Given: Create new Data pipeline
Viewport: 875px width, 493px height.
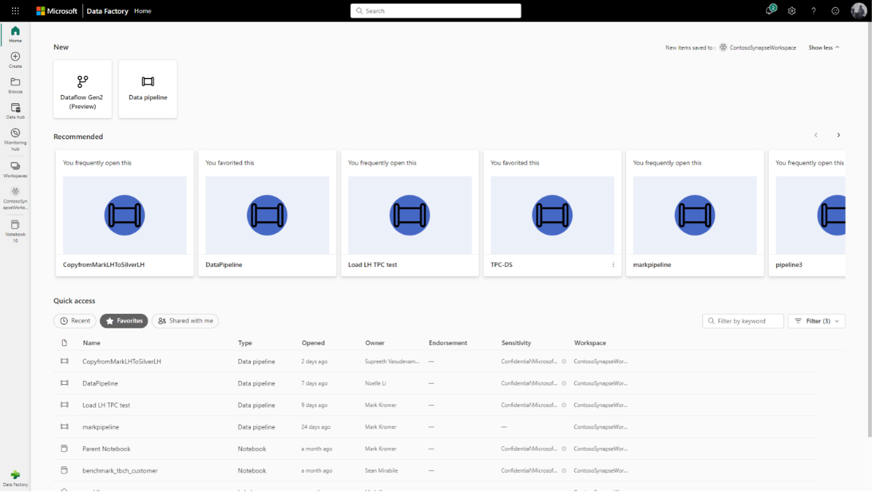Looking at the screenshot, I should click(148, 89).
